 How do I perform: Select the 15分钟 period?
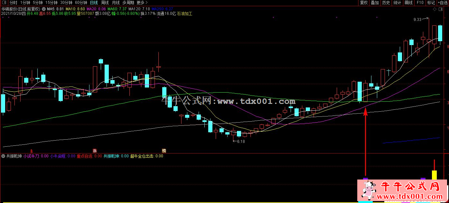(51, 3)
